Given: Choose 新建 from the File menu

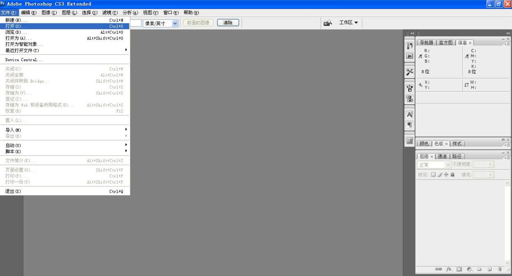Looking at the screenshot, I should (65, 20).
